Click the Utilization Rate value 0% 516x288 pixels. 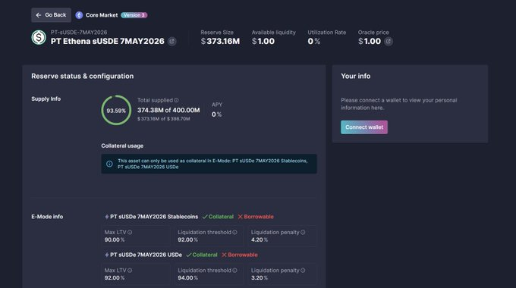314,42
